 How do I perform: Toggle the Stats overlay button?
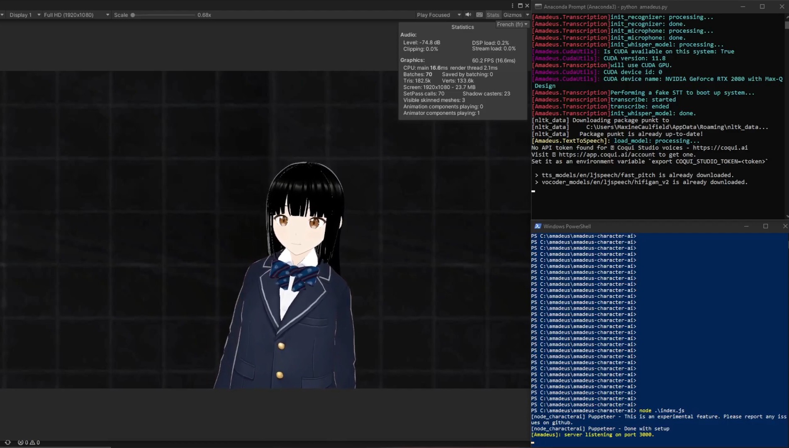(x=493, y=15)
